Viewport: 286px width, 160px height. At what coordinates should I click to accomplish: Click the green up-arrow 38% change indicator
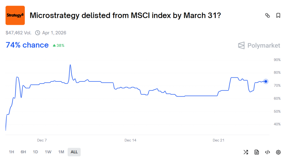click(58, 45)
